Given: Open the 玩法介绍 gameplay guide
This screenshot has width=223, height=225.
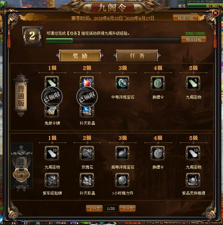Looking at the screenshot, I should [185, 18].
